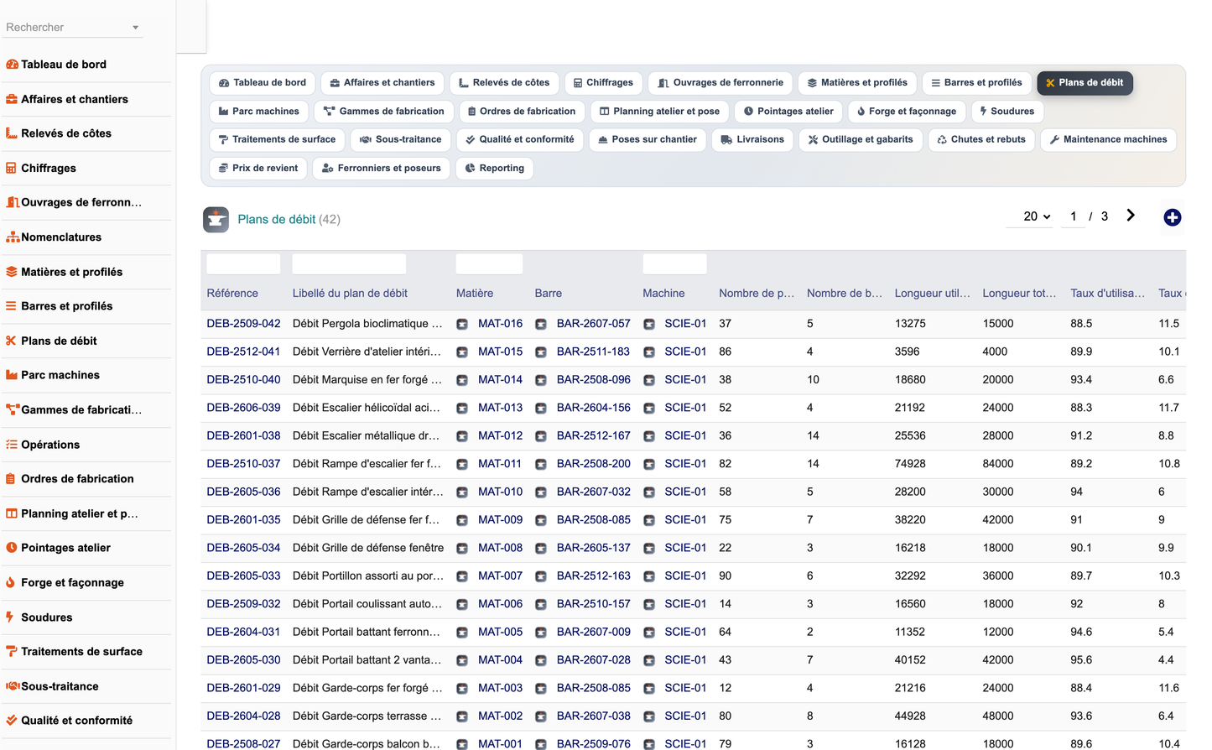
Task: Open material MAT-001 link
Action: pyautogui.click(x=500, y=744)
